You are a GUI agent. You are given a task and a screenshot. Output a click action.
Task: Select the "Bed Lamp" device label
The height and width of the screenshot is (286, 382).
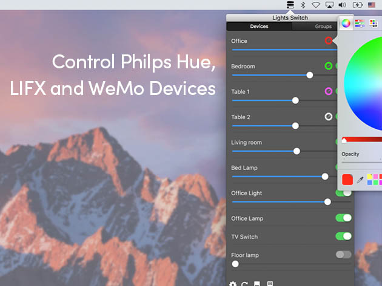[x=244, y=167]
